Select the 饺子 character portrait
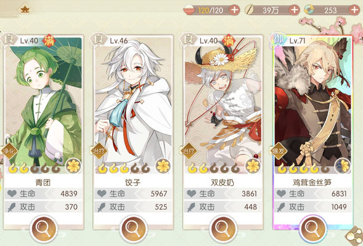The width and height of the screenshot is (363, 246). (x=133, y=105)
